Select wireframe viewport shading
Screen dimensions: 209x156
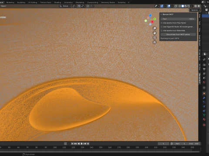tap(180, 6)
